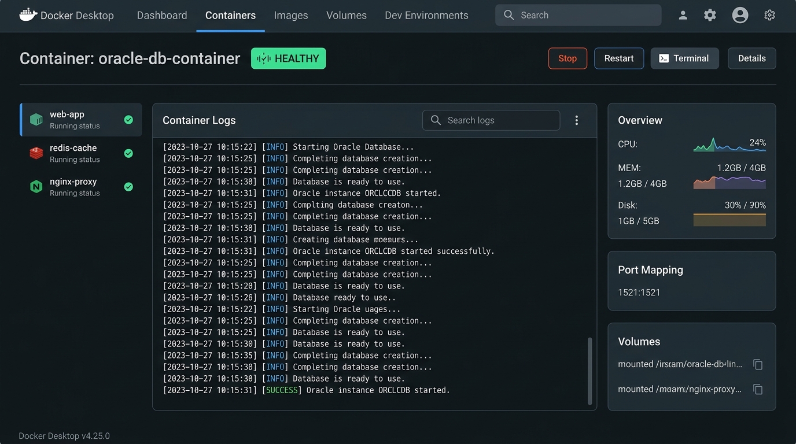796x444 pixels.
Task: Click Docker Desktop v4.25.0 version label
Action: pyautogui.click(x=64, y=436)
